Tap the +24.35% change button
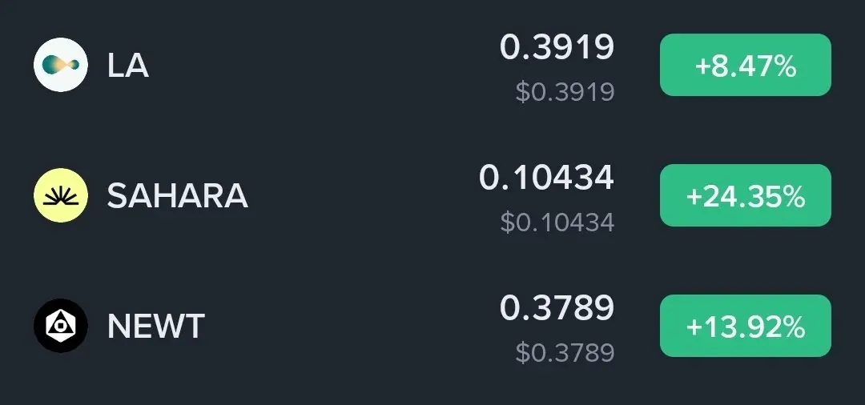 [746, 195]
